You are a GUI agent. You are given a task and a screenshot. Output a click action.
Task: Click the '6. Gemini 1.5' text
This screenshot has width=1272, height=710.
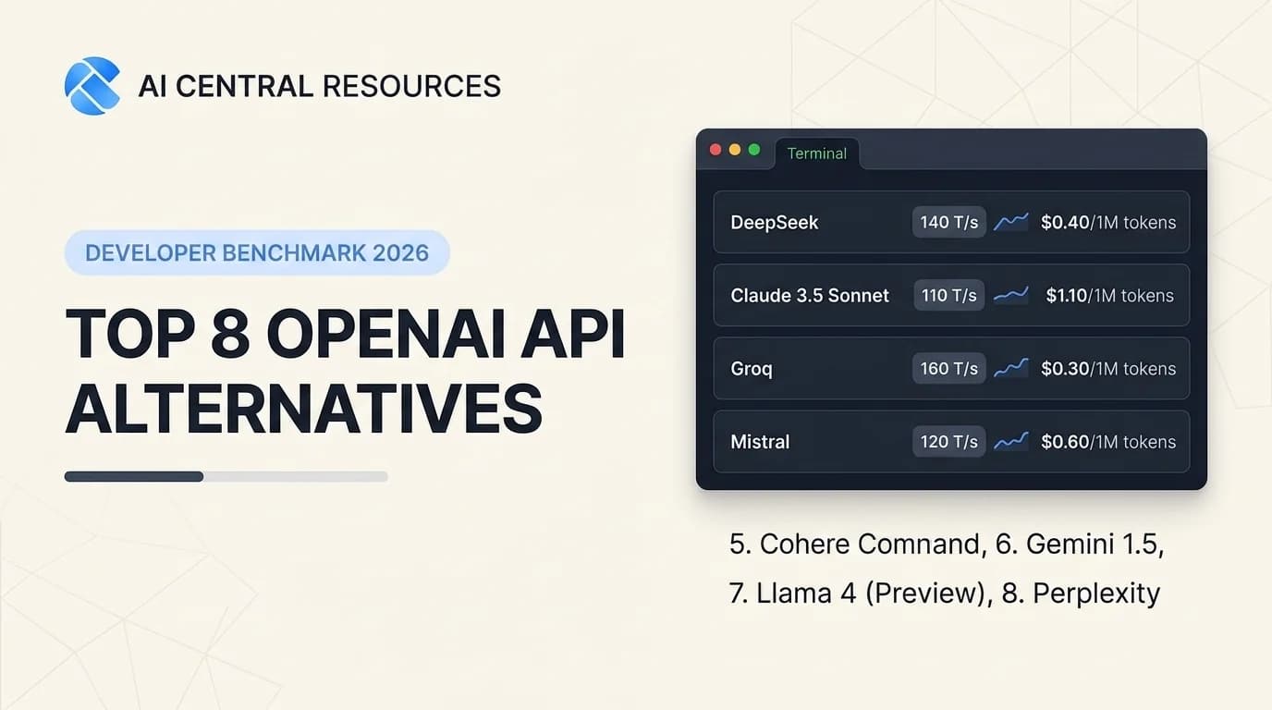(1076, 544)
